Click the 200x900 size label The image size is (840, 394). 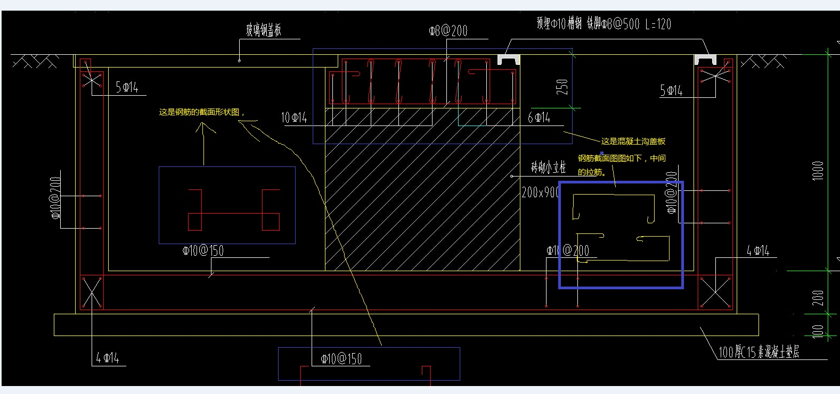[x=540, y=192]
